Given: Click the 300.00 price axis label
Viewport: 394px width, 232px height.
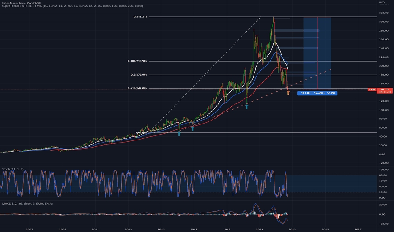Looking at the screenshot, I should click(384, 22).
